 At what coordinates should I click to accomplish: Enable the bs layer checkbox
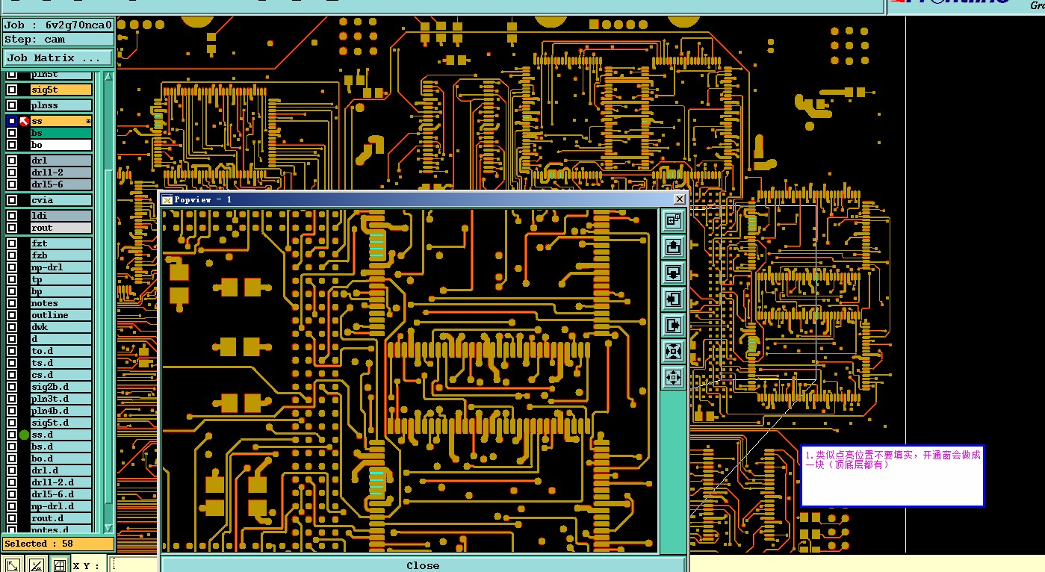click(x=12, y=133)
